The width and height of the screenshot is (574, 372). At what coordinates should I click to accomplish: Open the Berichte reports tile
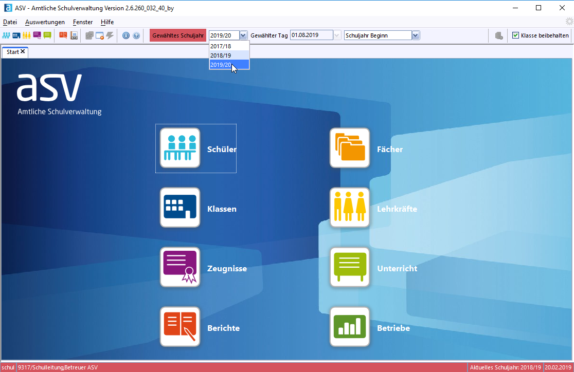point(180,327)
